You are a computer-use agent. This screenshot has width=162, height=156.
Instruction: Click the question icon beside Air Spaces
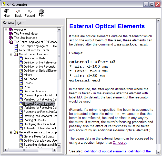tap(21, 79)
